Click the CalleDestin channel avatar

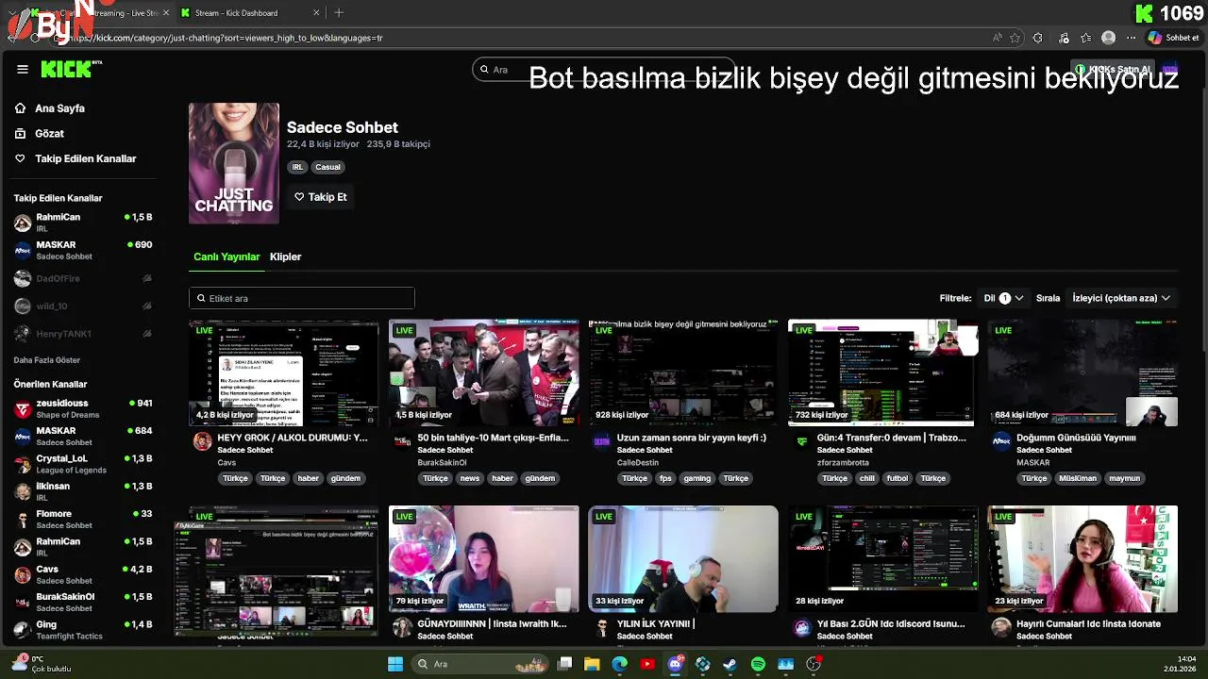602,441
